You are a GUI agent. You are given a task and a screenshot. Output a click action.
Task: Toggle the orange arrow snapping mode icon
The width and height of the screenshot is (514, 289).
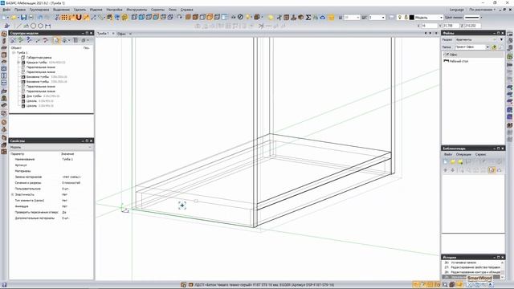(x=86, y=17)
